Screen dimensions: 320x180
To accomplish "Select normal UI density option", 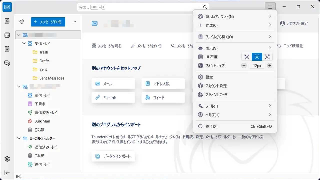I will tap(257, 57).
